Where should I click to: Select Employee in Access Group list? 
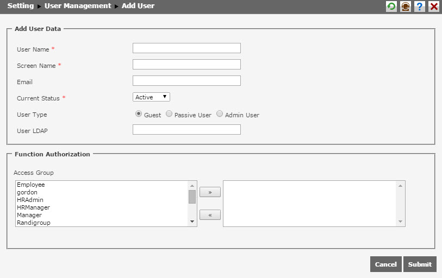102,185
